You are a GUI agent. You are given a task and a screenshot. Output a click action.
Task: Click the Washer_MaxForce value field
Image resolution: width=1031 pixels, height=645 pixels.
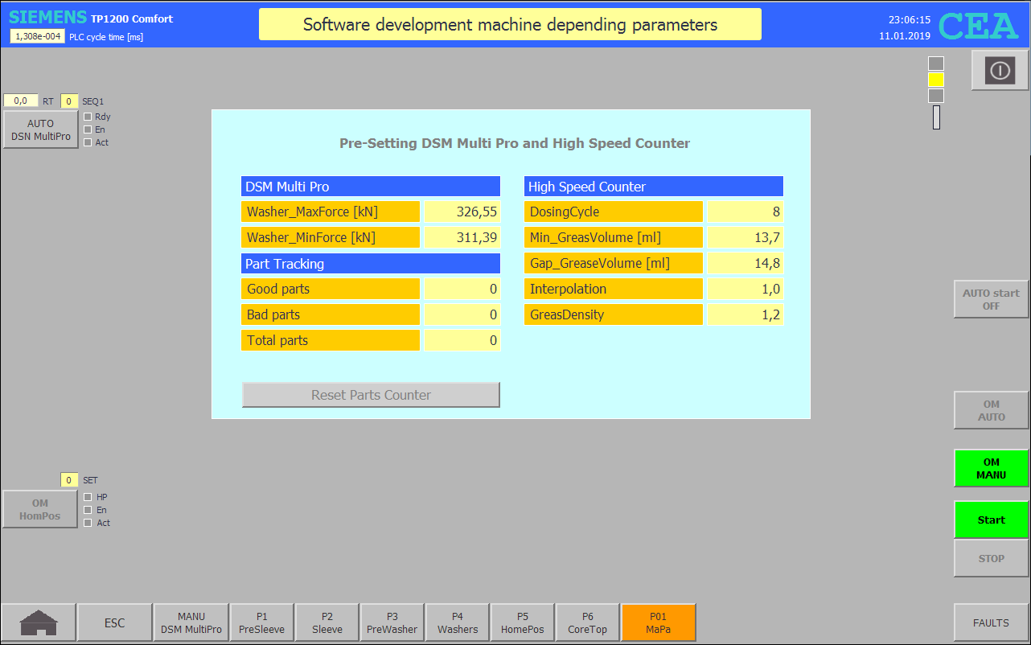coord(462,212)
